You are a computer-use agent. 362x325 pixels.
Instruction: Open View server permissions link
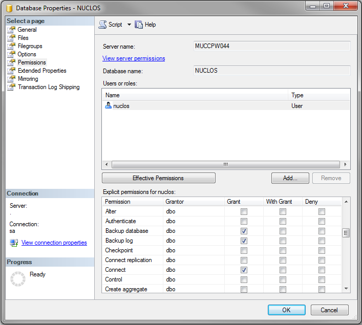click(x=134, y=58)
